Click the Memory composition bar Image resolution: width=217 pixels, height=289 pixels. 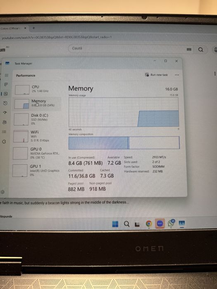[124, 143]
